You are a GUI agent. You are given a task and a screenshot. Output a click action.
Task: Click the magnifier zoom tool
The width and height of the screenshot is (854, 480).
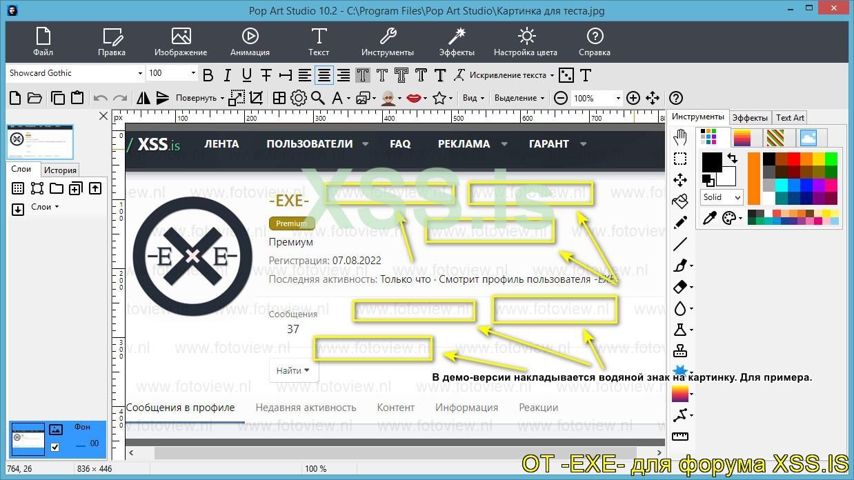coord(318,98)
